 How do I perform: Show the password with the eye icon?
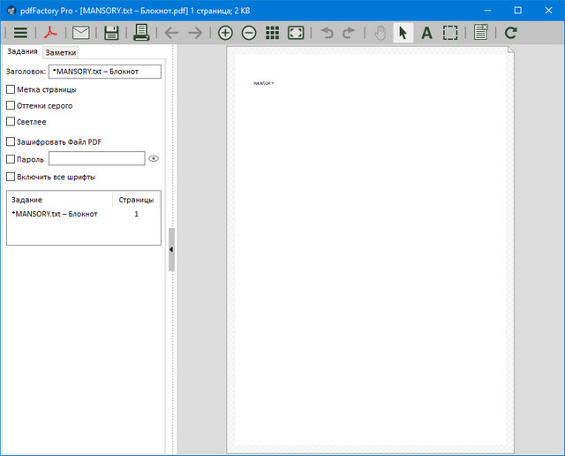pos(154,159)
